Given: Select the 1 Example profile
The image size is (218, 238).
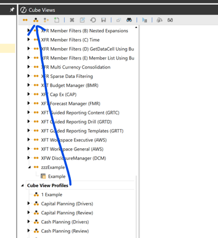Looking at the screenshot, I should 52,195.
